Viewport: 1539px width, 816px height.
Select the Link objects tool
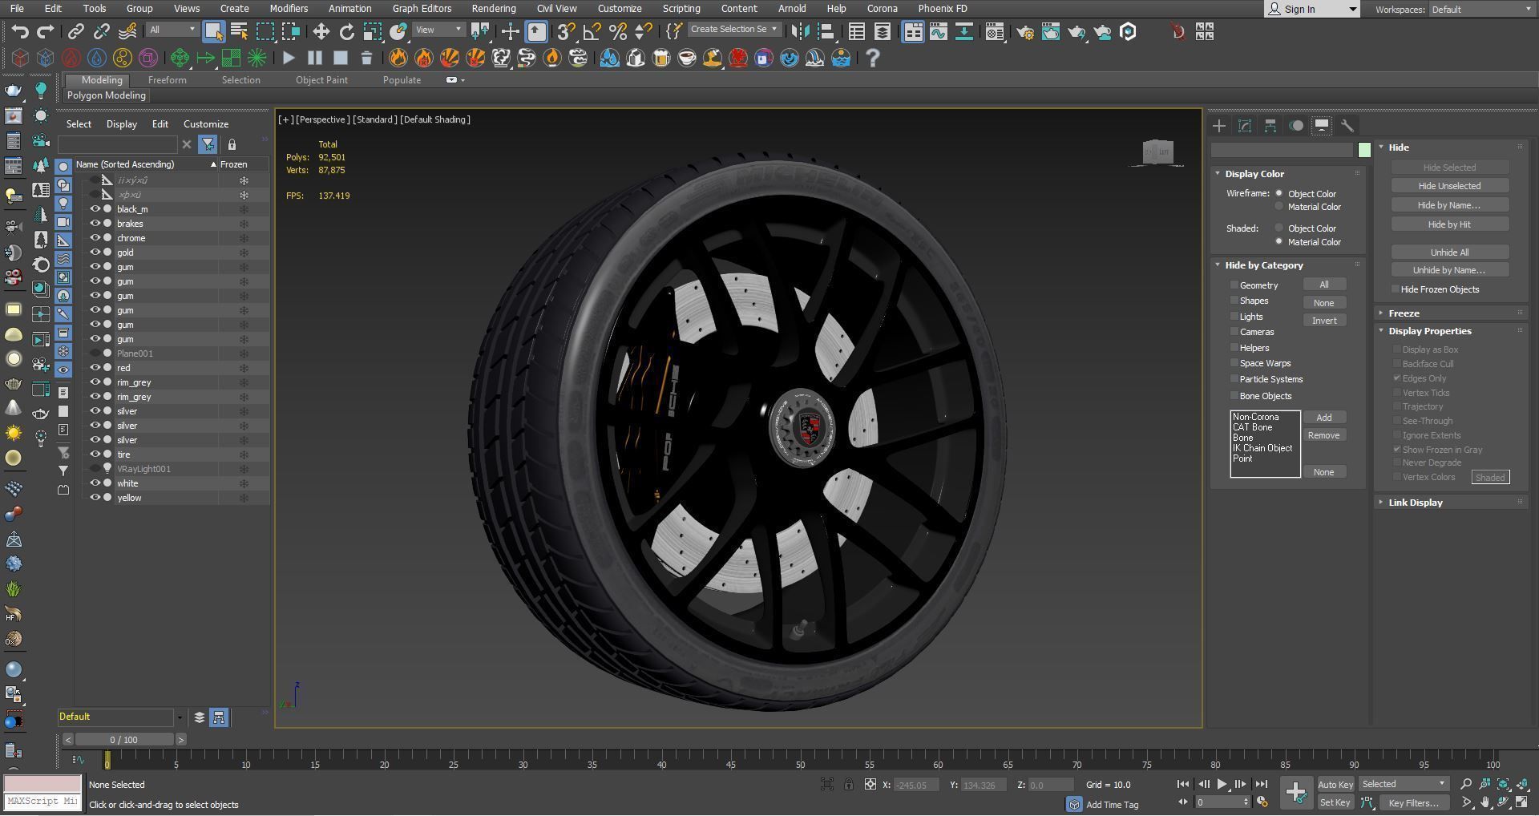click(75, 32)
